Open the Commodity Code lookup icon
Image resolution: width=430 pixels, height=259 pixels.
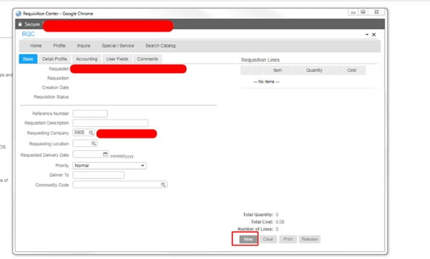[x=163, y=185]
